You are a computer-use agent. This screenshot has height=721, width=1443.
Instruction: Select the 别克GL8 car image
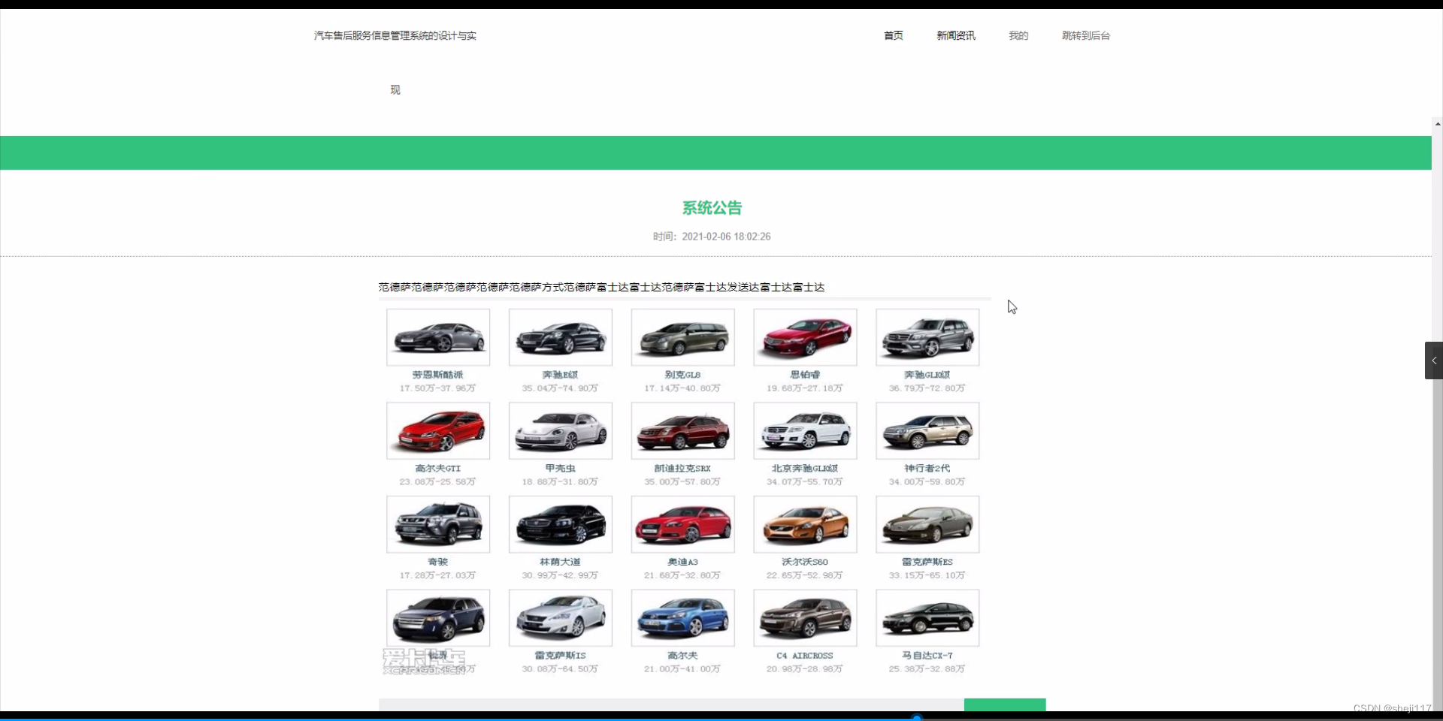coord(682,337)
